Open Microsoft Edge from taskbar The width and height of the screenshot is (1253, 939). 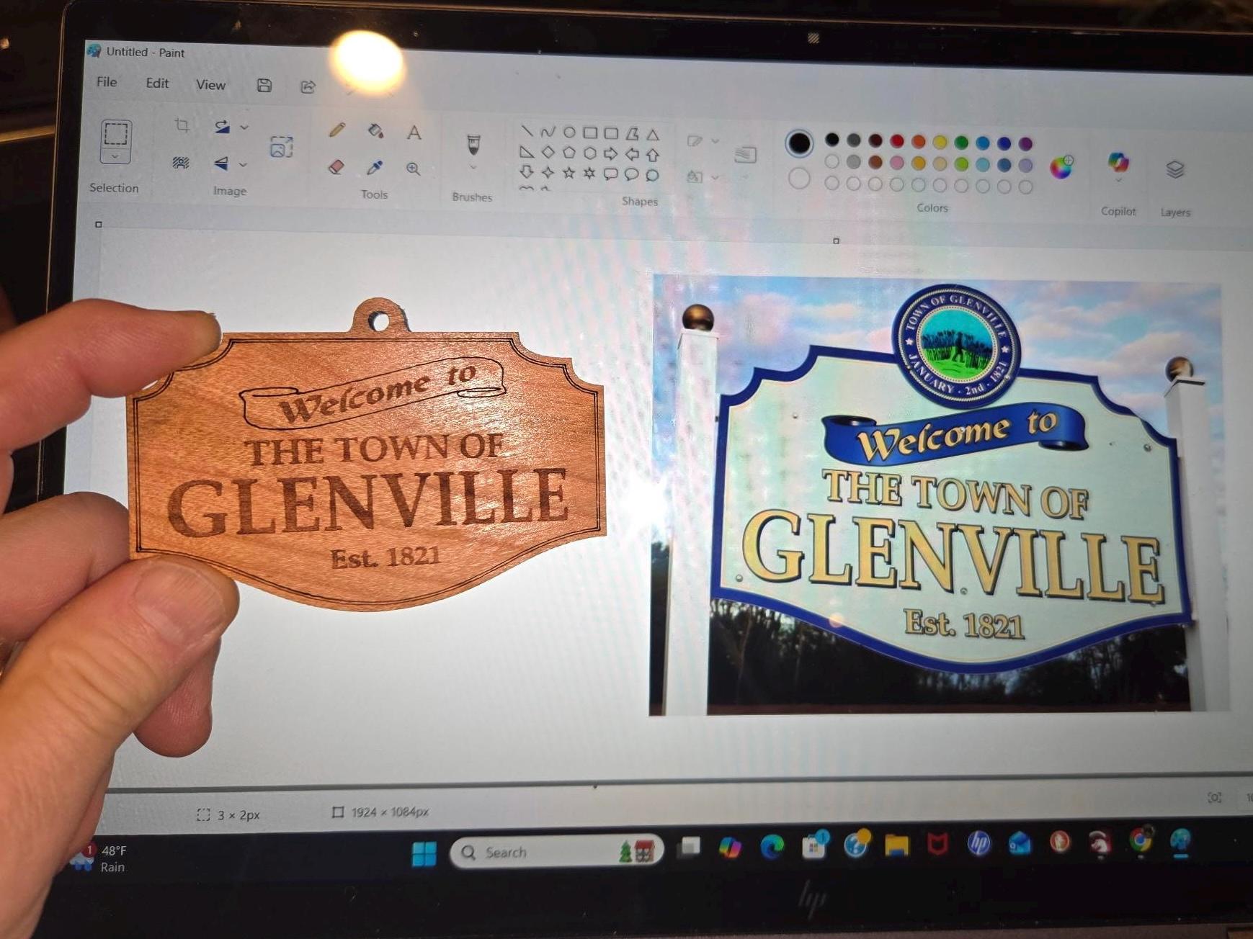tap(772, 848)
